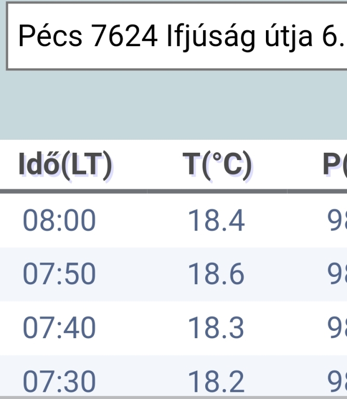The image size is (347, 399).
Task: Click the pressure value in the 07:40 row
Action: [x=337, y=328]
